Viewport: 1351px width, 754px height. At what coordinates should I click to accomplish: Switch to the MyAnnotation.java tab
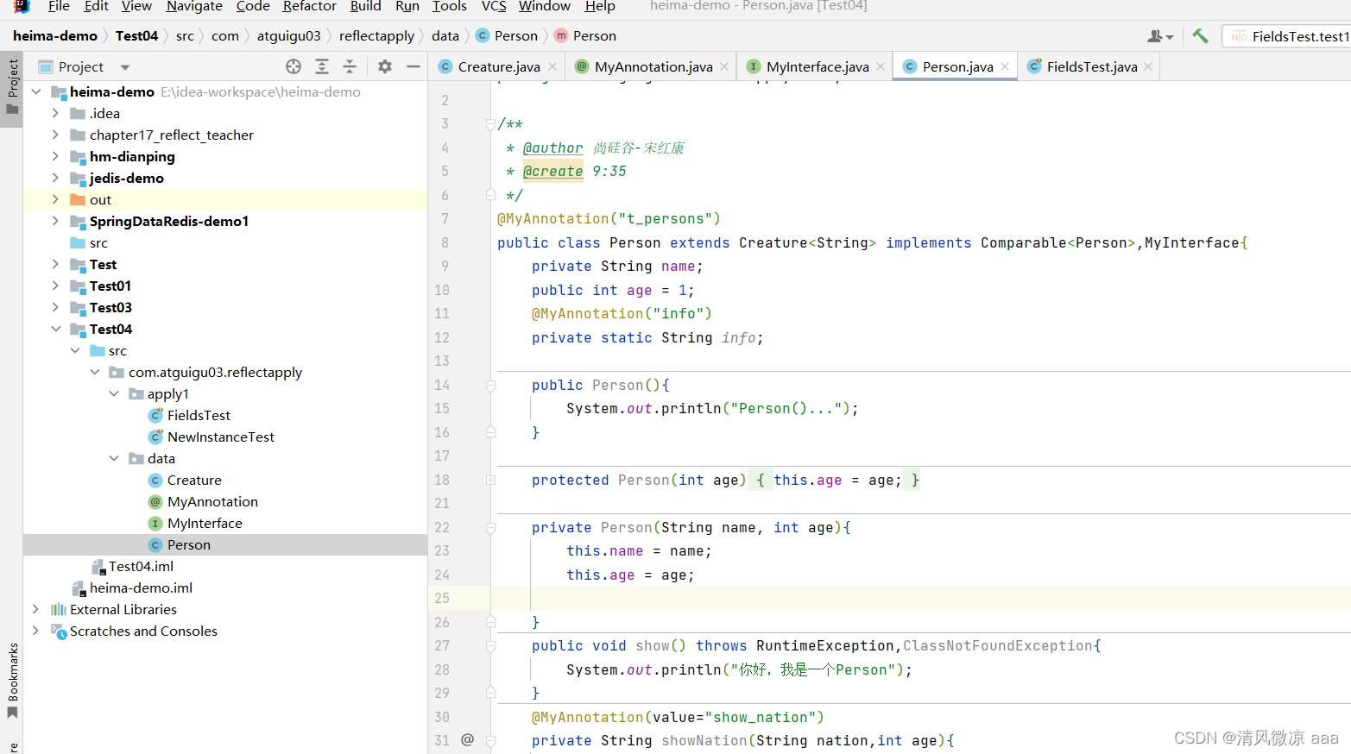(x=653, y=66)
